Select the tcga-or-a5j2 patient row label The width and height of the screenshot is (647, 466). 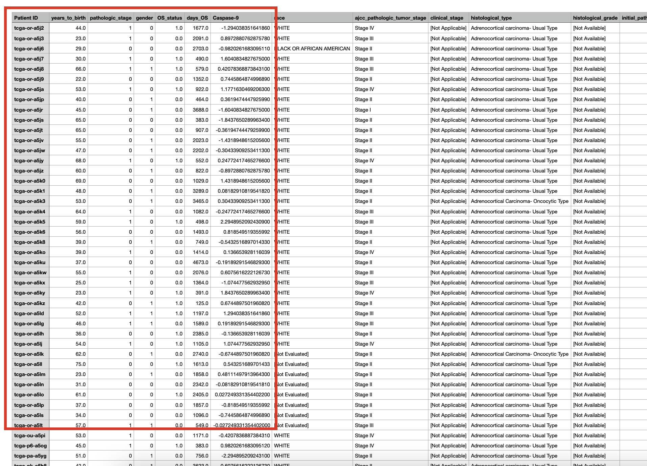(x=29, y=28)
